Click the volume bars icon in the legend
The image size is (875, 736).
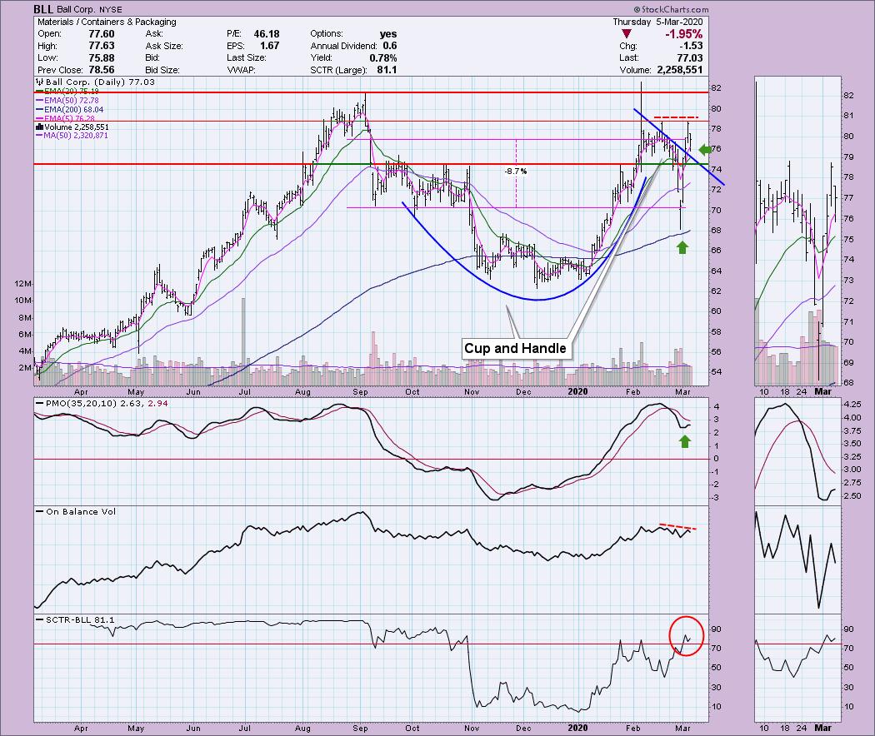[x=40, y=127]
